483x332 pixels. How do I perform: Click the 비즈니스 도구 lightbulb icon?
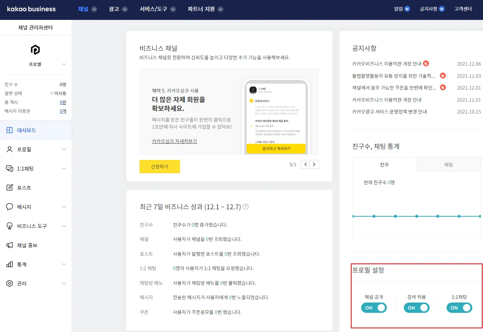10,226
